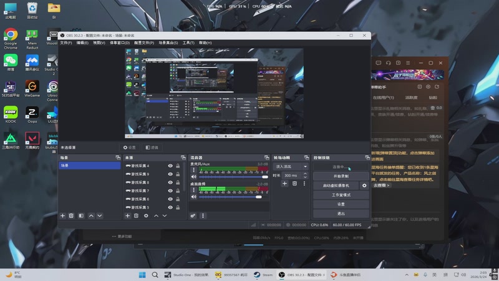Open the 编辑(E) menu

pyautogui.click(x=82, y=42)
